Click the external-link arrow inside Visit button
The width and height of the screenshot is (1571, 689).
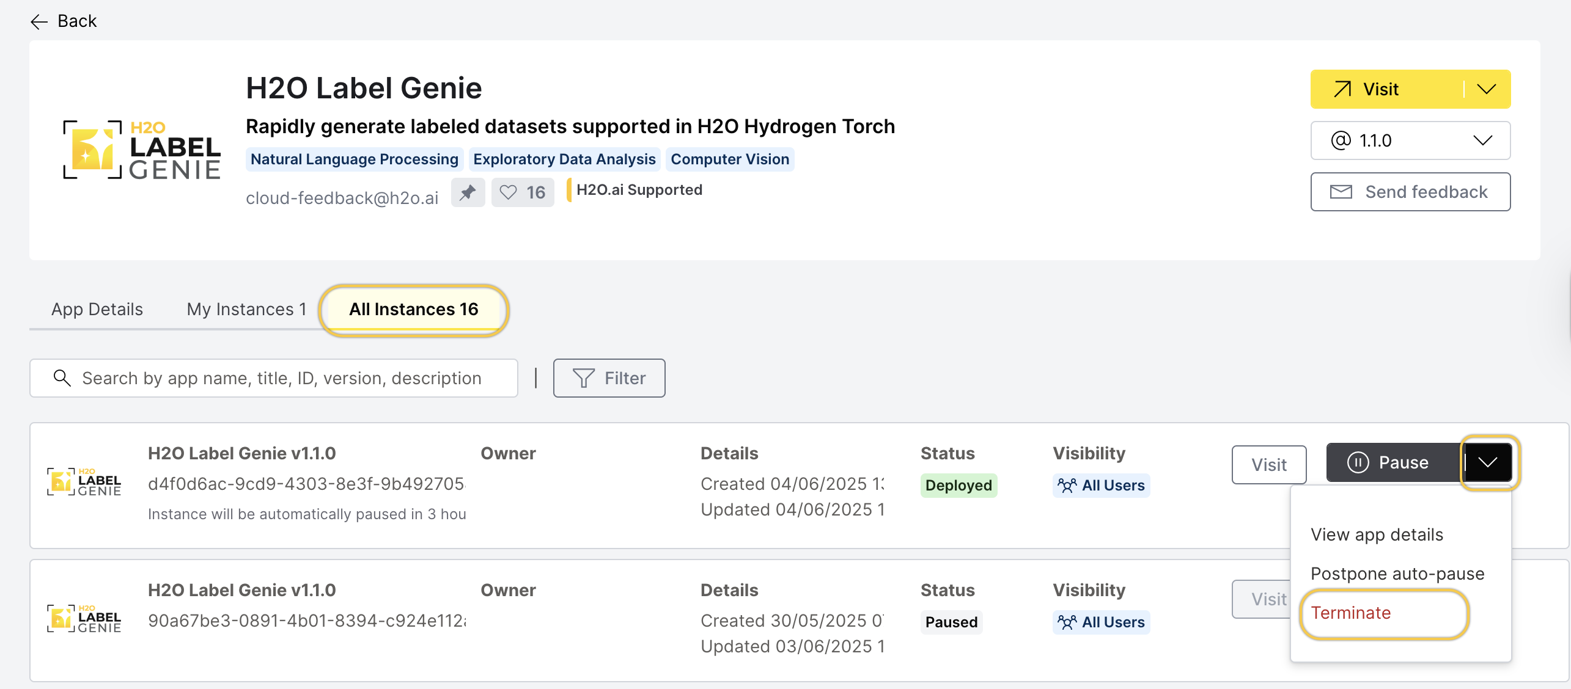(1342, 89)
